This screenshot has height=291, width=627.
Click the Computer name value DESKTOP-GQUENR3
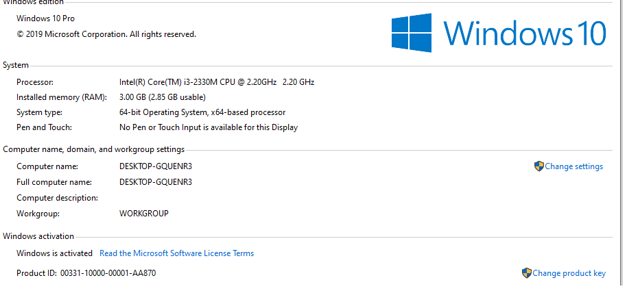pos(155,166)
